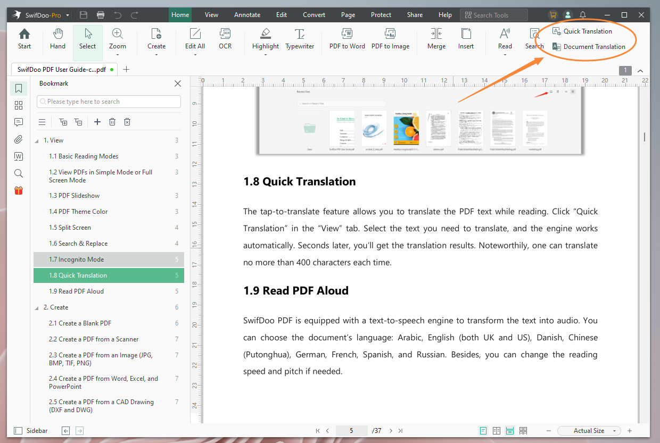Close the Bookmark panel
The image size is (660, 443).
[178, 83]
